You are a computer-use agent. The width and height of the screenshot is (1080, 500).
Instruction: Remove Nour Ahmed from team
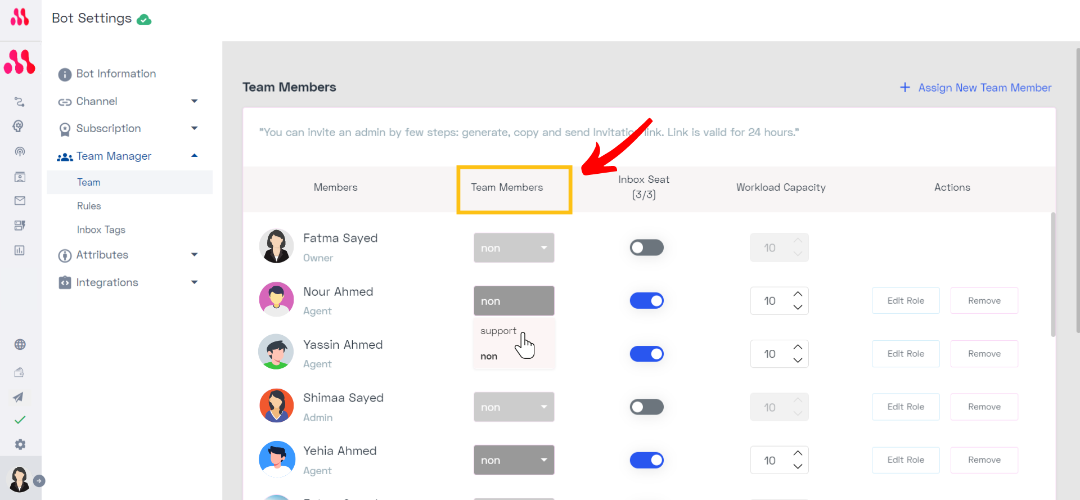(x=984, y=301)
